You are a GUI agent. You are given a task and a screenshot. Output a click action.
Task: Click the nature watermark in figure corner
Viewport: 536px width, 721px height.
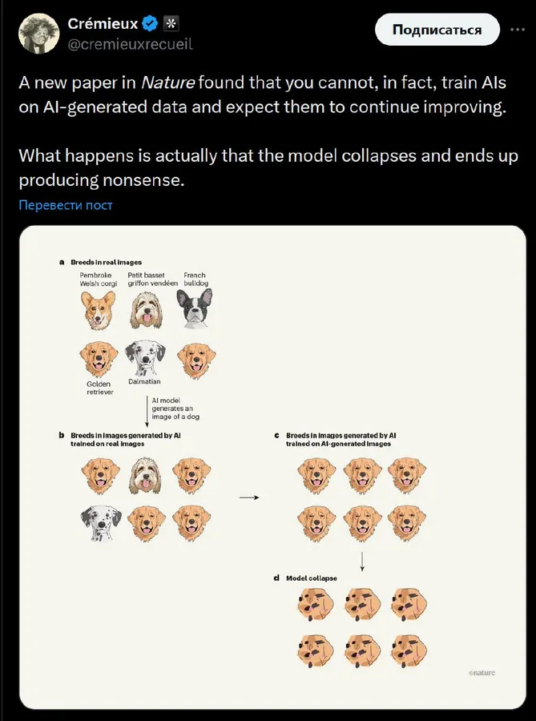482,673
